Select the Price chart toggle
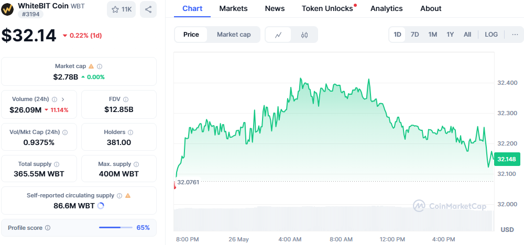Image resolution: width=524 pixels, height=245 pixels. [191, 35]
